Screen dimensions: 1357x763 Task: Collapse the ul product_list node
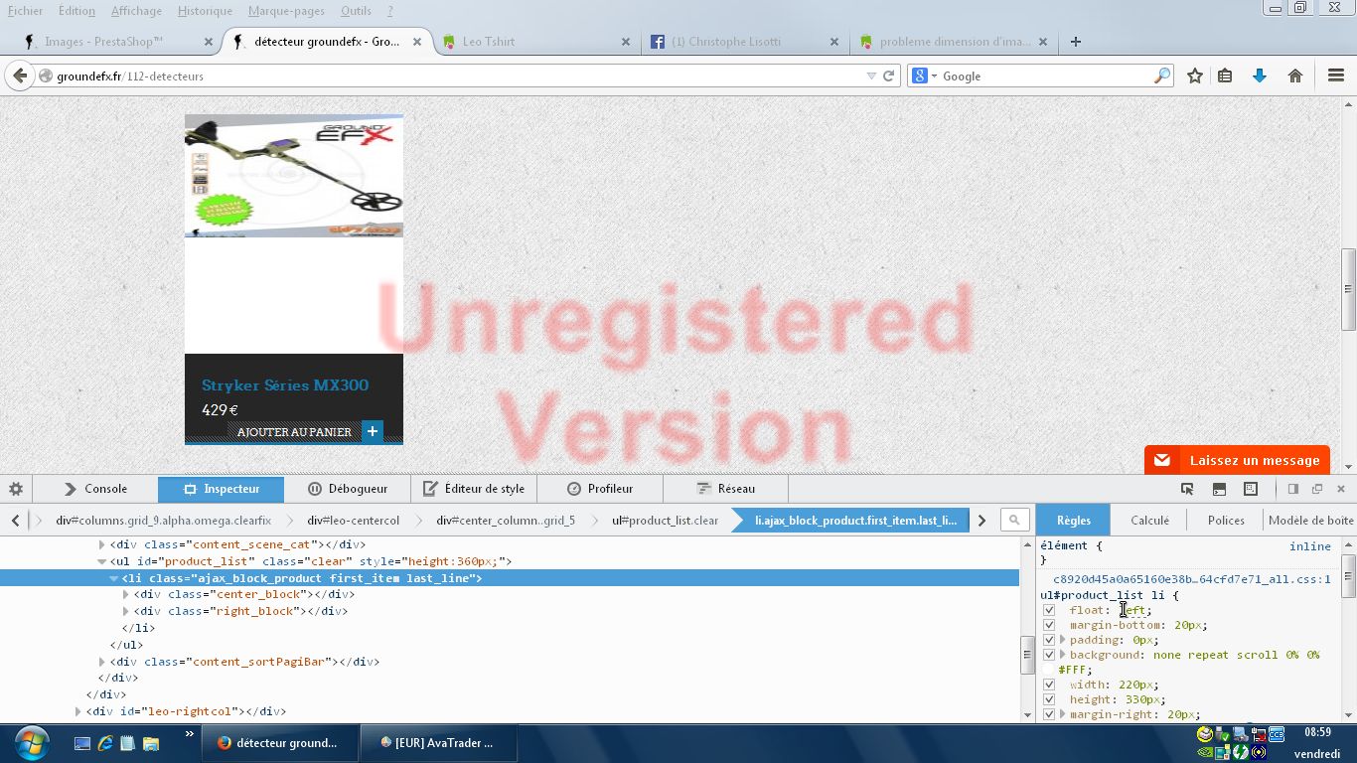[101, 561]
